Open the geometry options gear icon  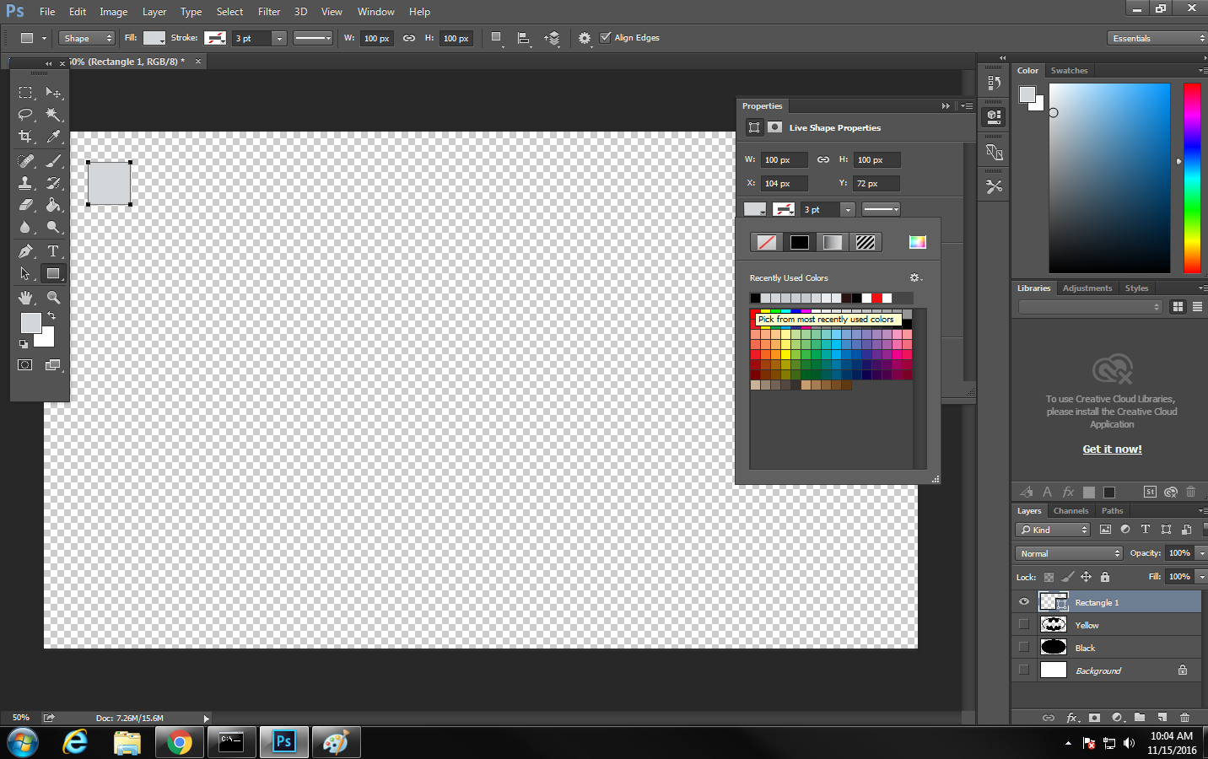(585, 38)
